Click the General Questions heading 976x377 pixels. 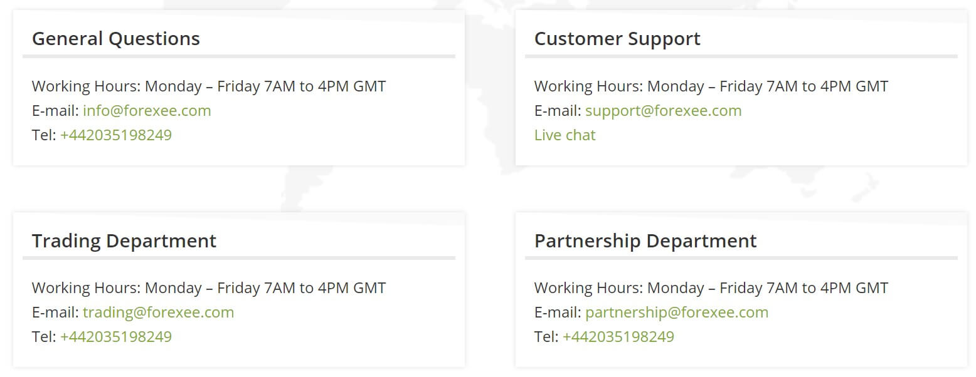point(116,39)
